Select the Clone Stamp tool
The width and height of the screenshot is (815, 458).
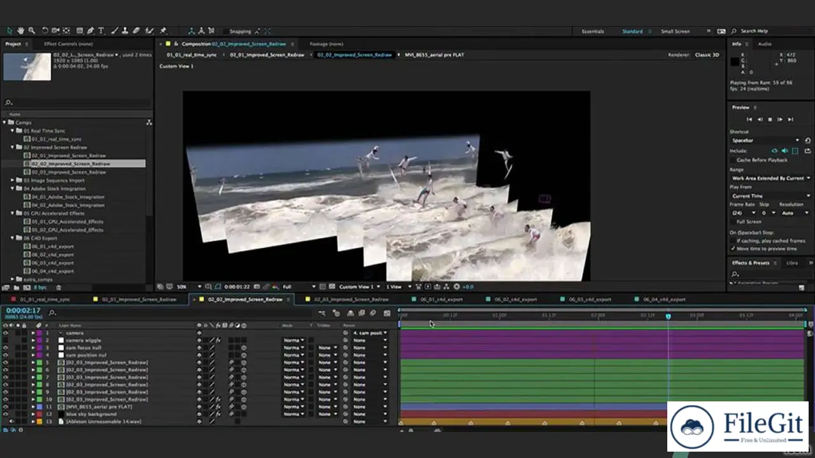click(125, 31)
